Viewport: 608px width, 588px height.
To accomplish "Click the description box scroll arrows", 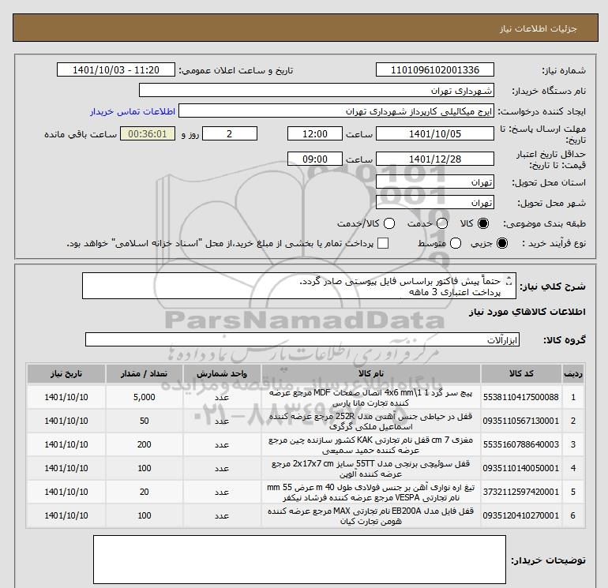I will (509, 281).
